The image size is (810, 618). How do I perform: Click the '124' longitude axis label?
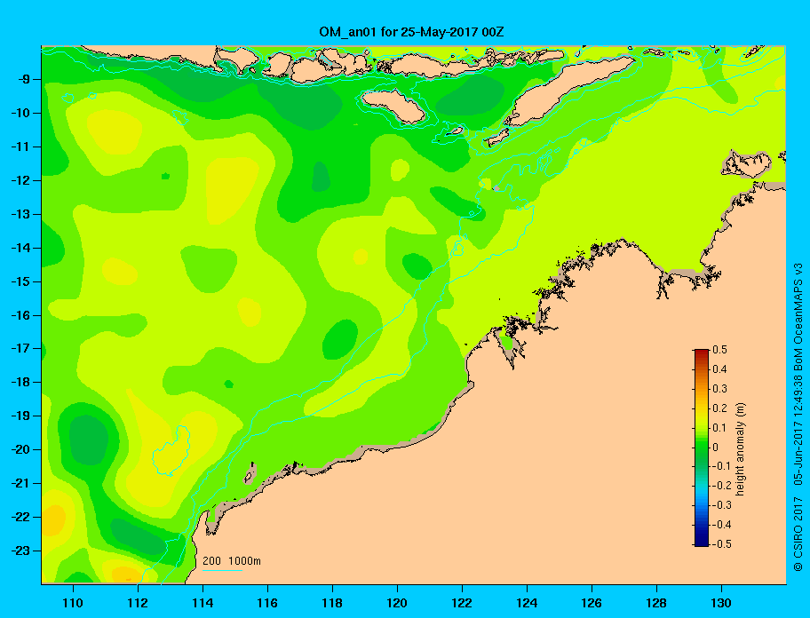point(527,603)
